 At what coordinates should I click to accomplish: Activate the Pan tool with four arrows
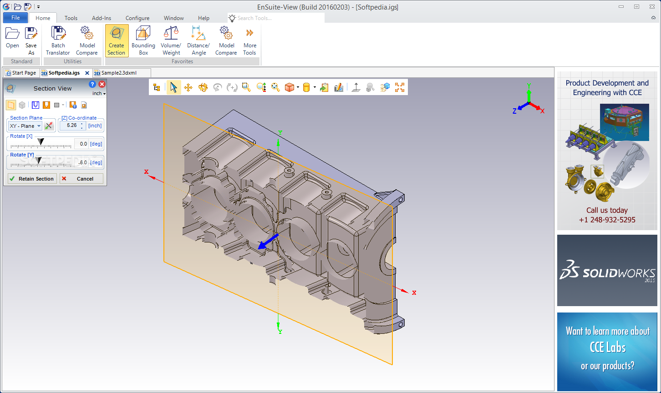tap(188, 87)
